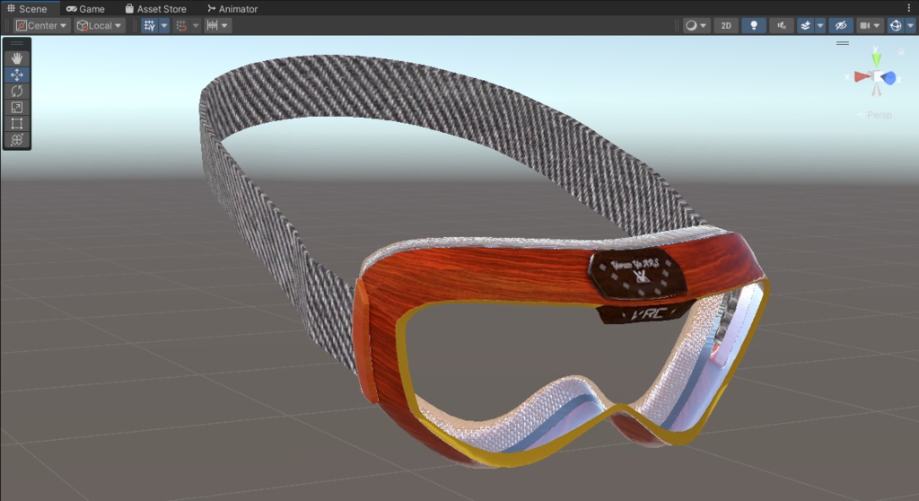Toggle scene grid visibility
The image size is (919, 501).
(150, 25)
